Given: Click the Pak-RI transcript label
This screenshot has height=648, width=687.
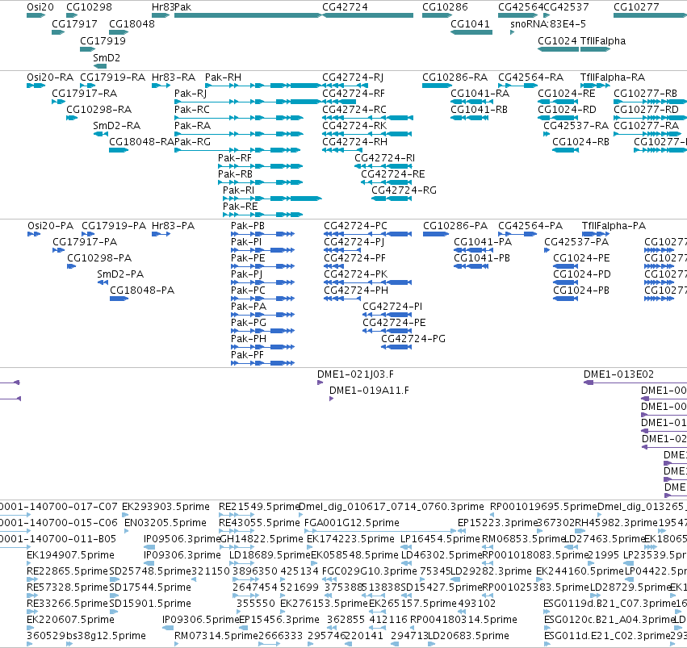Looking at the screenshot, I should click(x=238, y=190).
